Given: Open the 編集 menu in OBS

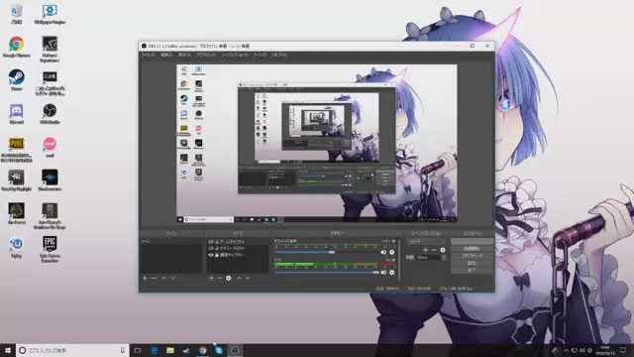Looking at the screenshot, I should (166, 55).
